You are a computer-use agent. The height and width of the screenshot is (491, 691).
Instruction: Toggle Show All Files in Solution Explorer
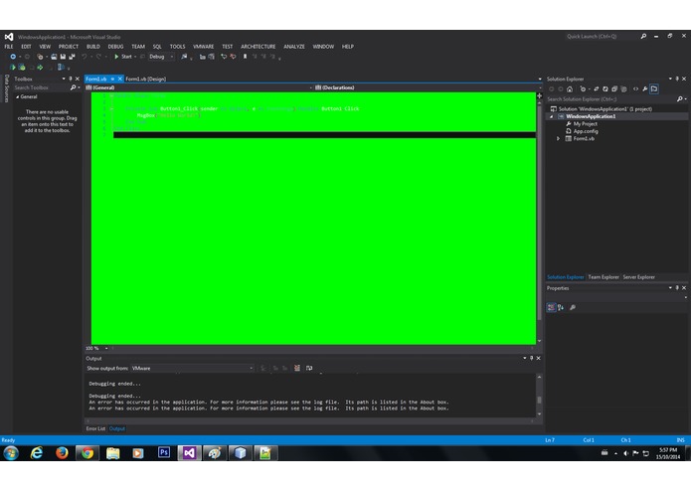623,88
